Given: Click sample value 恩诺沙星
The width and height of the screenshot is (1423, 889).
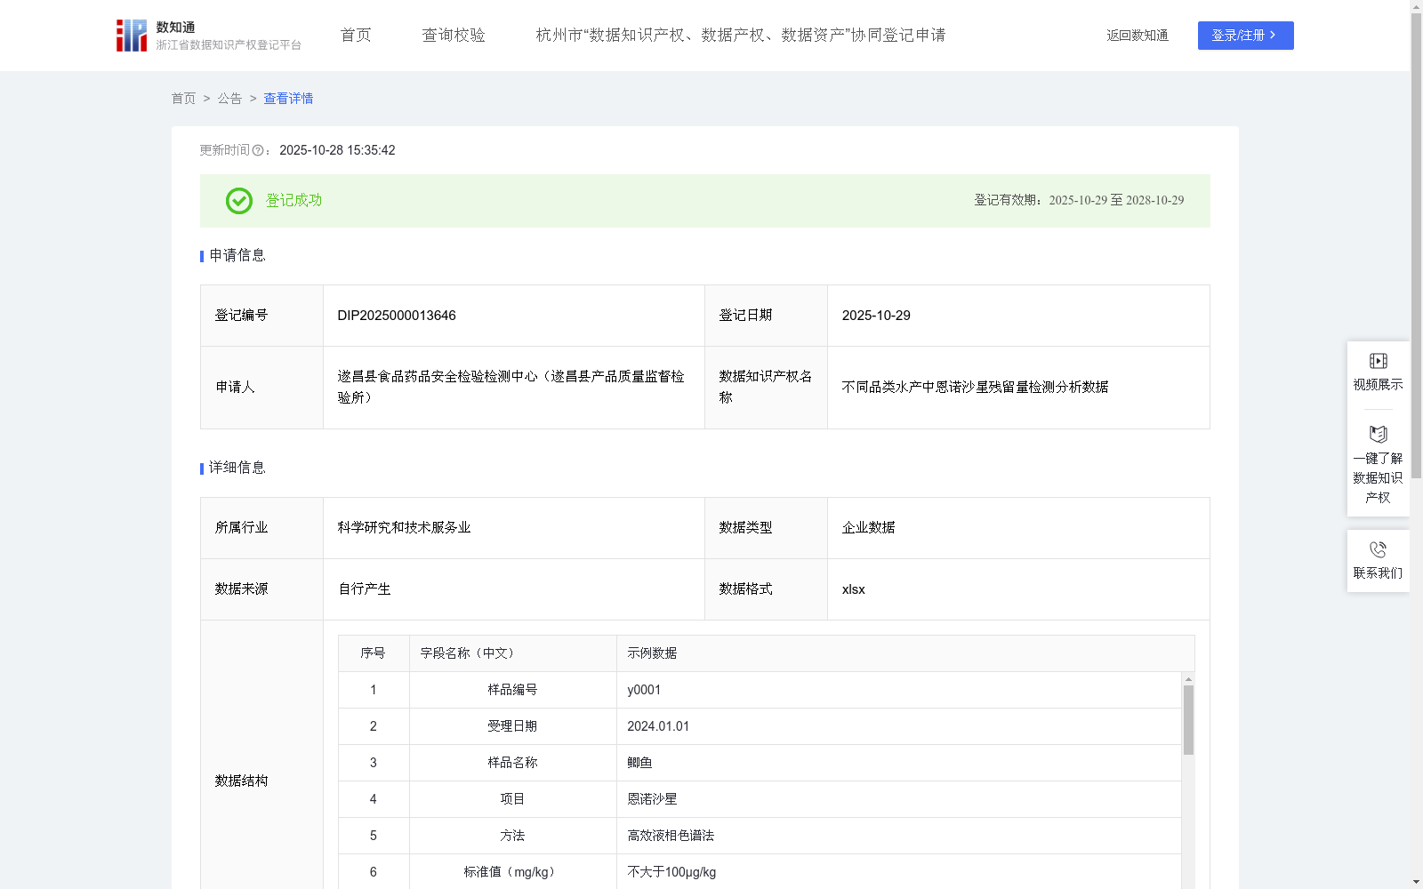Looking at the screenshot, I should (x=652, y=799).
